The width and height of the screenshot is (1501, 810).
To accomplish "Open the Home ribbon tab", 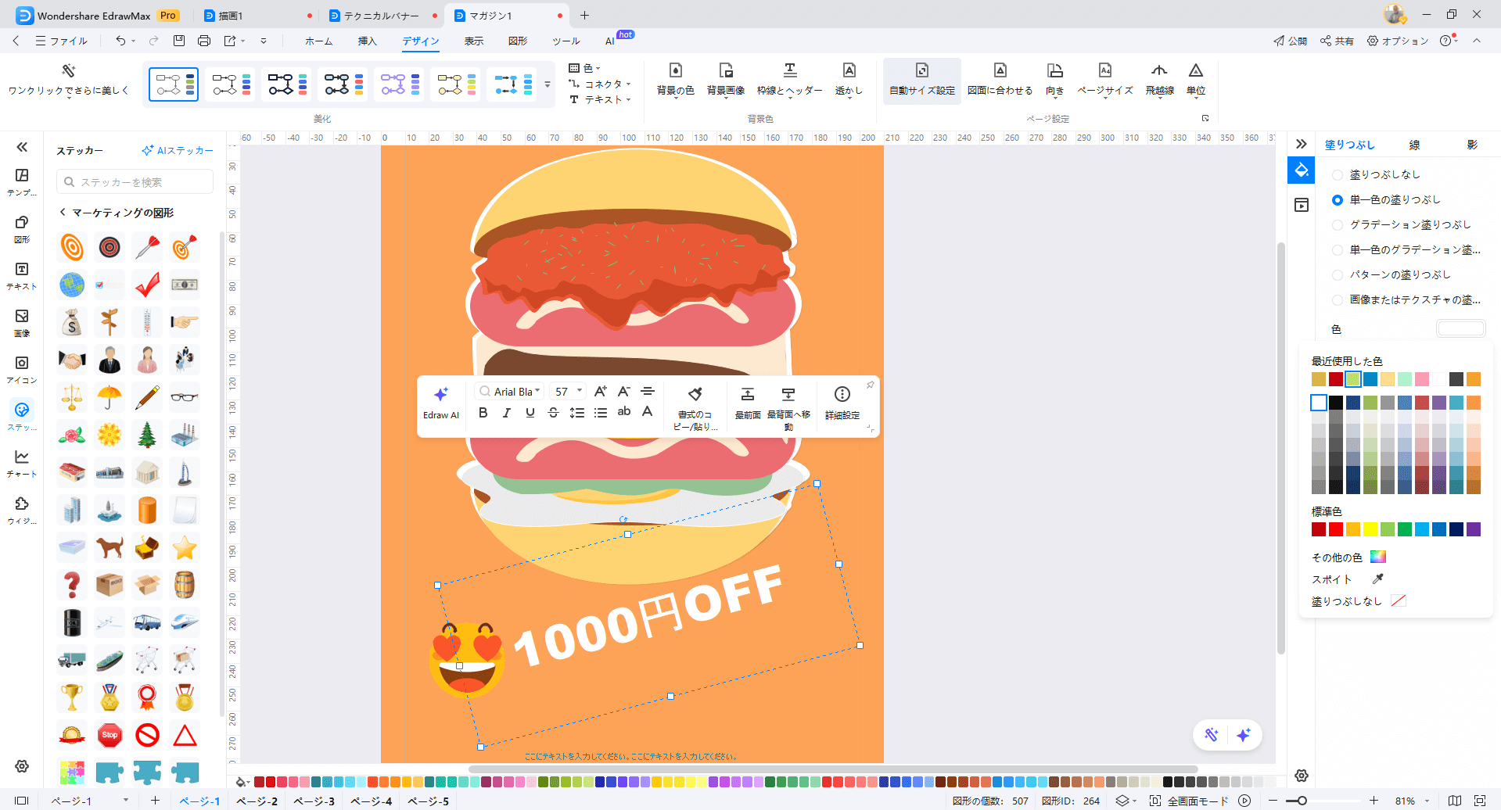I will point(318,41).
